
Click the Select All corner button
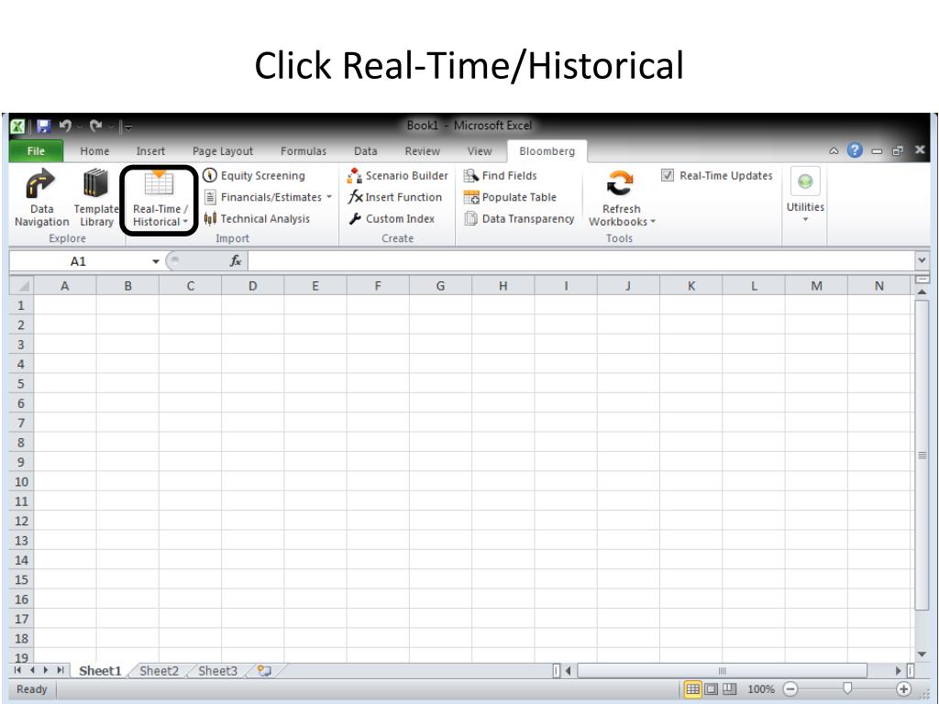[x=22, y=286]
